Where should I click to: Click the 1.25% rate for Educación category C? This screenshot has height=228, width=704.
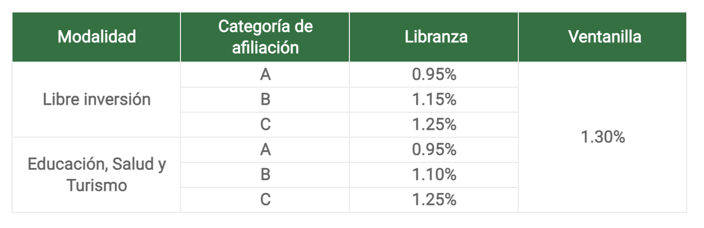click(x=434, y=200)
